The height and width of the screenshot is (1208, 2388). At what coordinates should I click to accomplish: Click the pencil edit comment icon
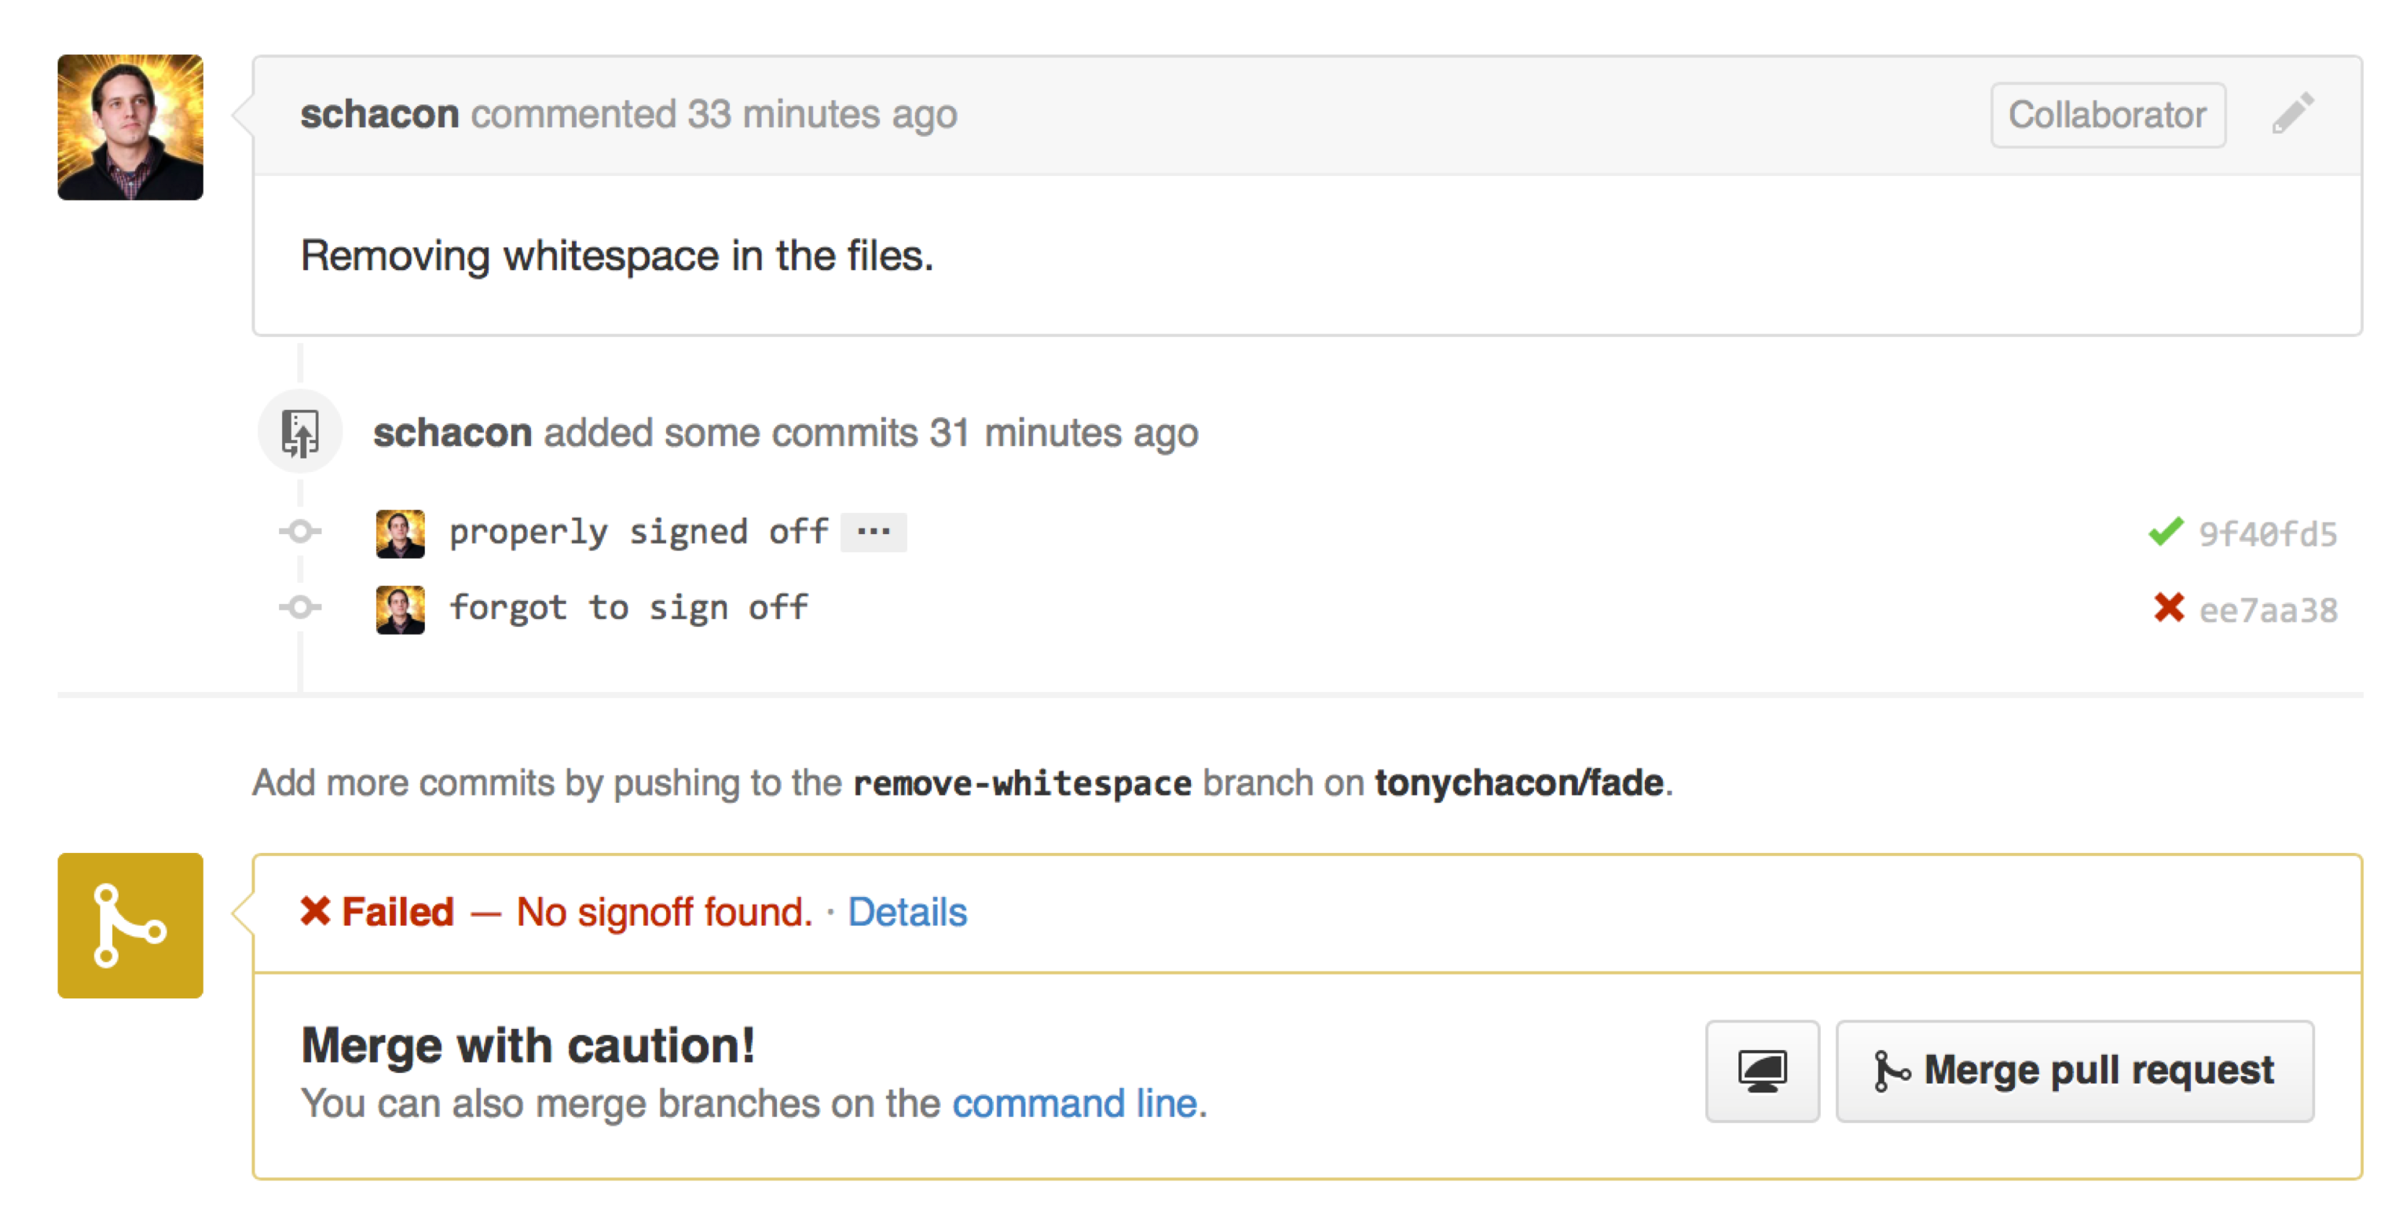(2291, 114)
